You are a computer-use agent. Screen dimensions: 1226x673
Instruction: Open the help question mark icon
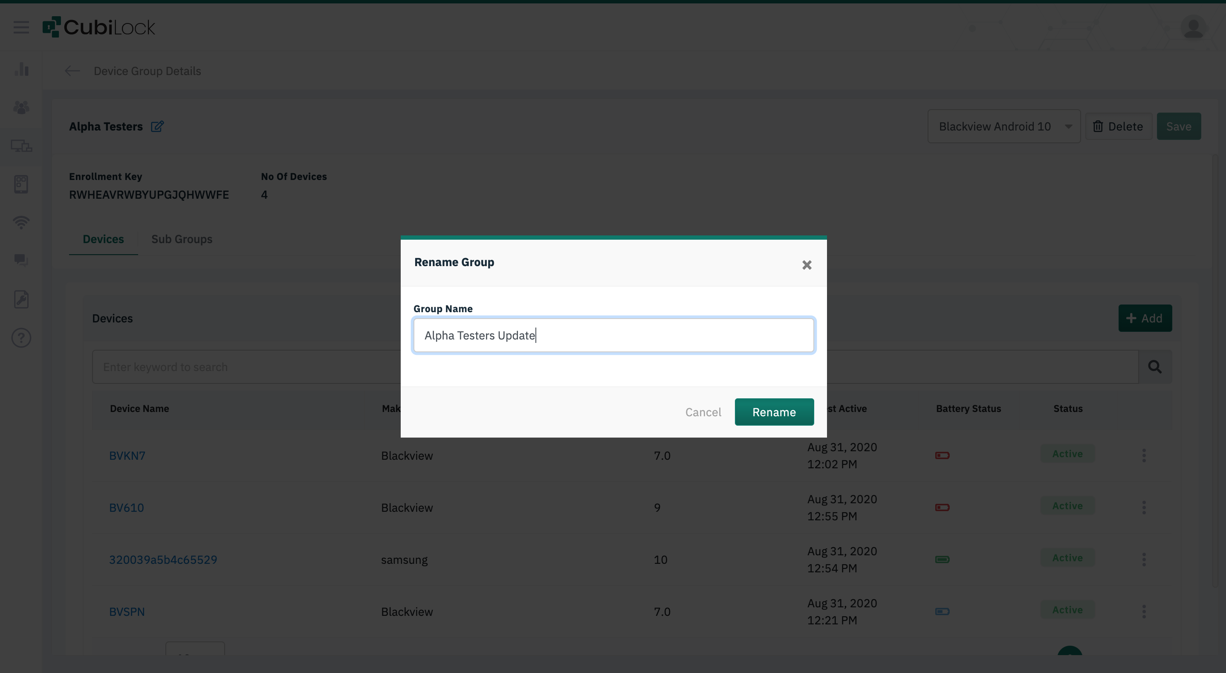21,338
